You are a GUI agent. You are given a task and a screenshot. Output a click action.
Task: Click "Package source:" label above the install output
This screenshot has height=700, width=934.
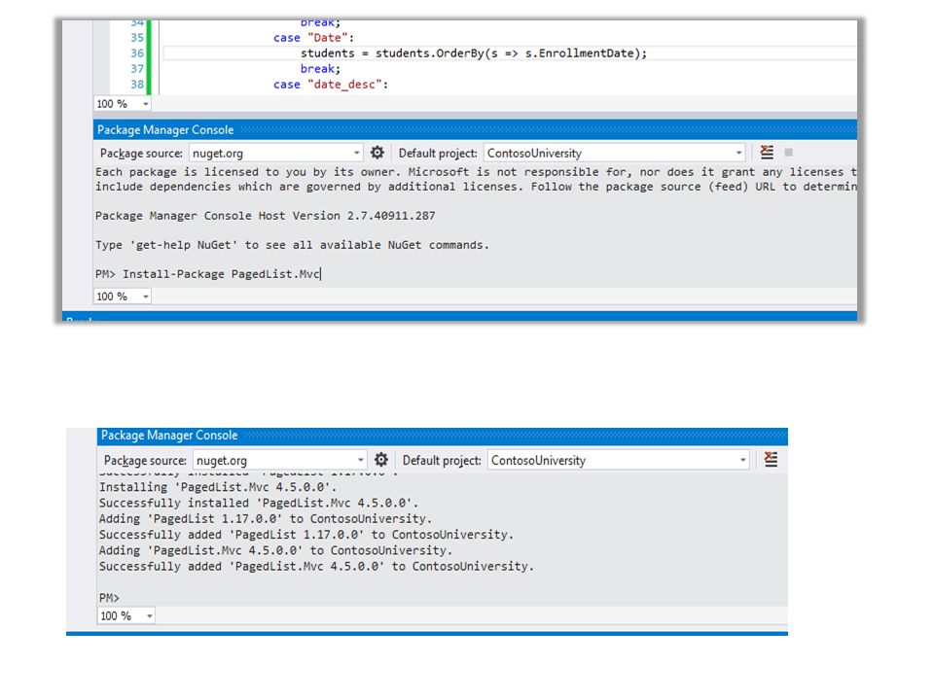click(x=145, y=460)
